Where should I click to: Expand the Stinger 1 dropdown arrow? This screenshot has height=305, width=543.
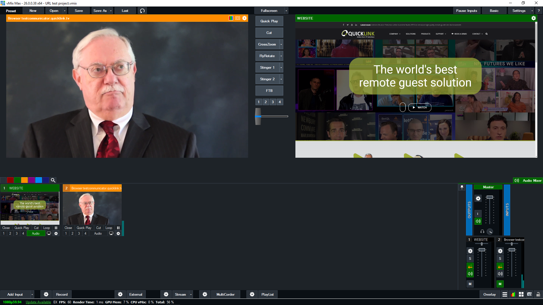(281, 68)
